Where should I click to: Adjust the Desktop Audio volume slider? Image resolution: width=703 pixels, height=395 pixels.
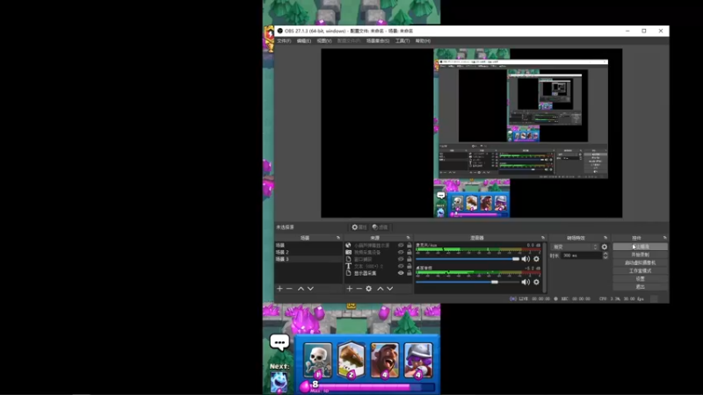click(467, 282)
